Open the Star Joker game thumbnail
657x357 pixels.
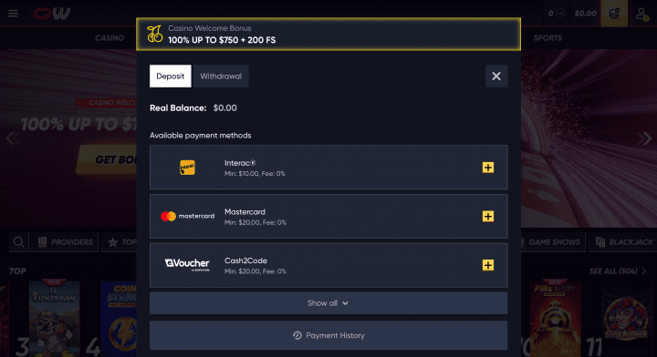(x=626, y=318)
